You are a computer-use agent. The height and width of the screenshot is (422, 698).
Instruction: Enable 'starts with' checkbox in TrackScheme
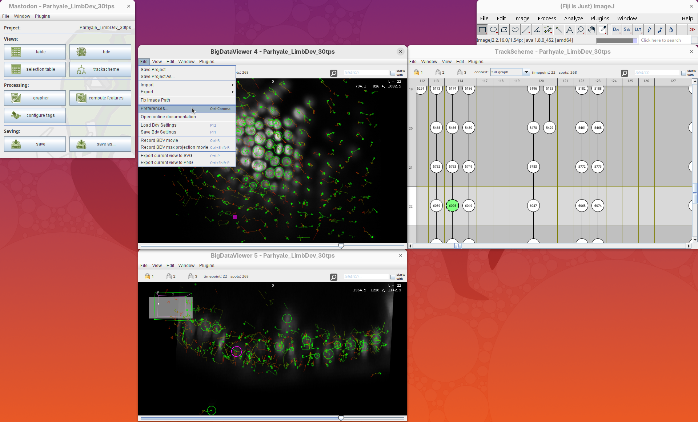coord(683,73)
